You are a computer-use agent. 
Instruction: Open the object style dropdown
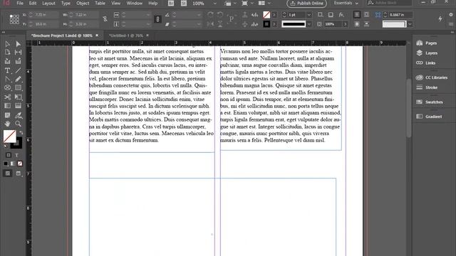(410, 24)
